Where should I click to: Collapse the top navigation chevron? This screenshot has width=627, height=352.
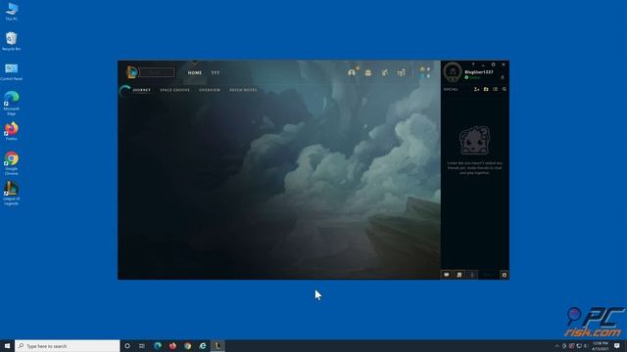coord(195,63)
